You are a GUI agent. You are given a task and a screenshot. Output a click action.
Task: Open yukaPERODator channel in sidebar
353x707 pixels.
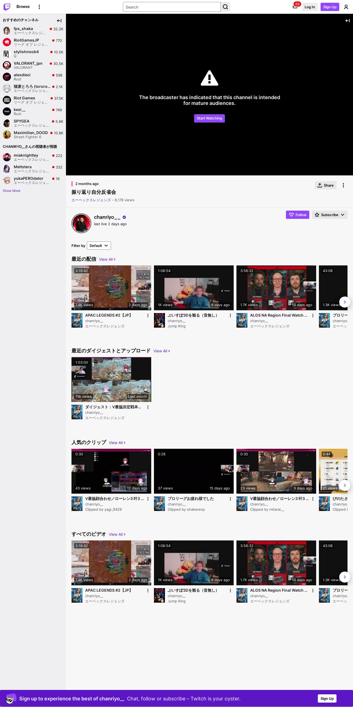click(x=33, y=180)
